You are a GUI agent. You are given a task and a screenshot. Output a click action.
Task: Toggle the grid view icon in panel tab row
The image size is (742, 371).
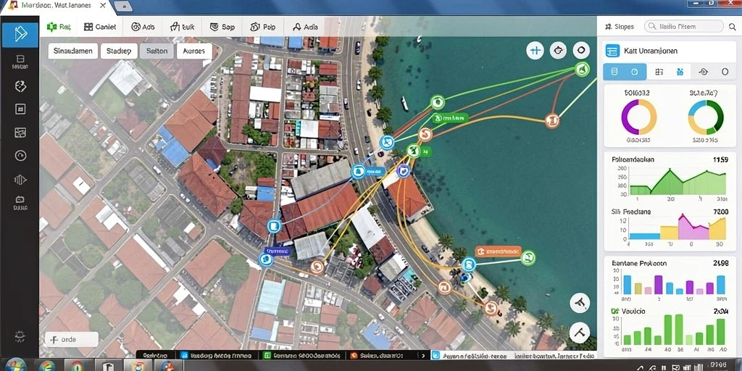(658, 72)
